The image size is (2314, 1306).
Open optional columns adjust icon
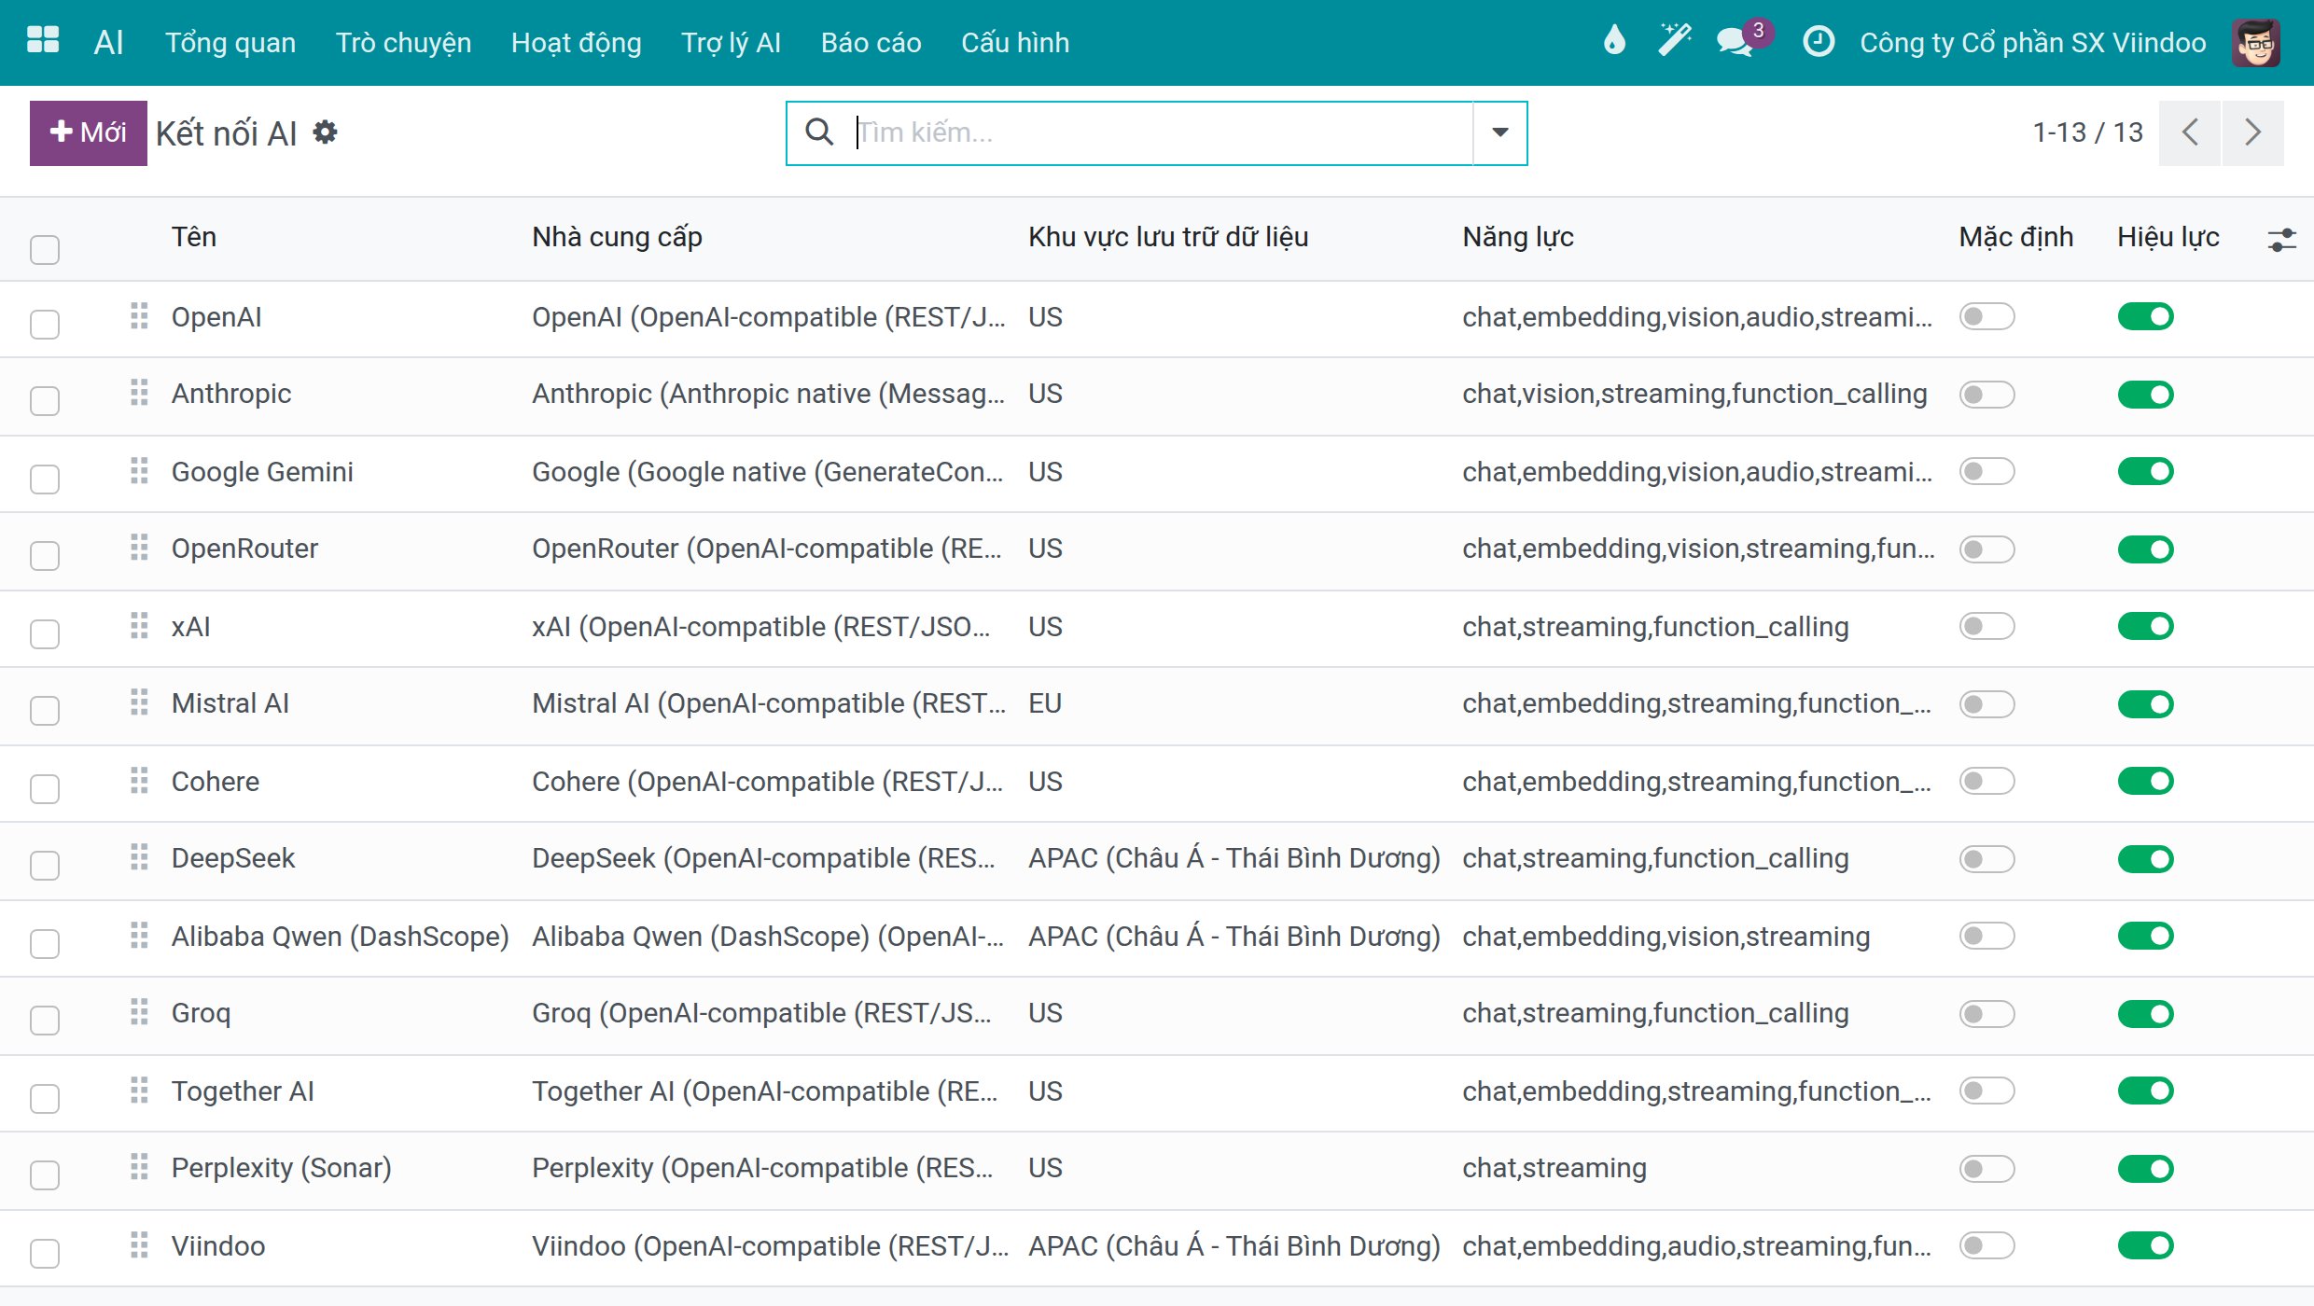coord(2281,240)
